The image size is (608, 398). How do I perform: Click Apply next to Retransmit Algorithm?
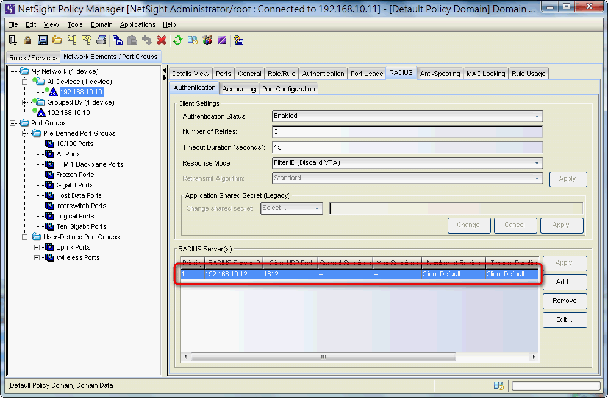568,179
